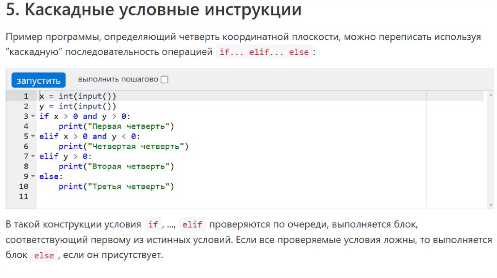Click line number 6 in the gutter
This screenshot has width=497, height=278.
coord(26,146)
